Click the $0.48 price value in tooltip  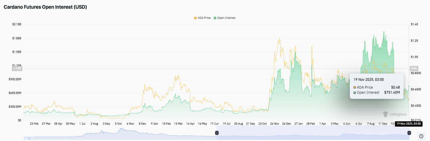pyautogui.click(x=396, y=87)
